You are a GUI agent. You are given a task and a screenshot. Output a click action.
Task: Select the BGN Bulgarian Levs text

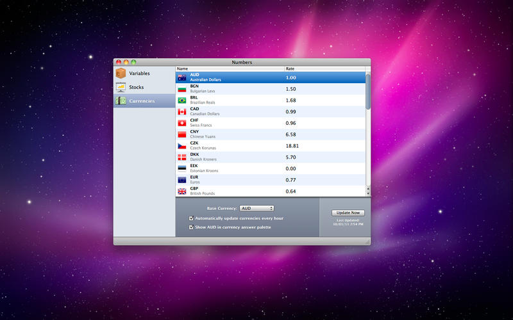(x=203, y=89)
